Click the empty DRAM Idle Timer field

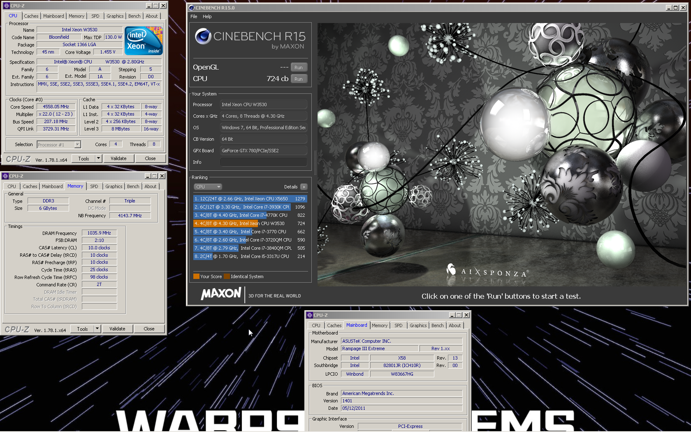pos(100,292)
